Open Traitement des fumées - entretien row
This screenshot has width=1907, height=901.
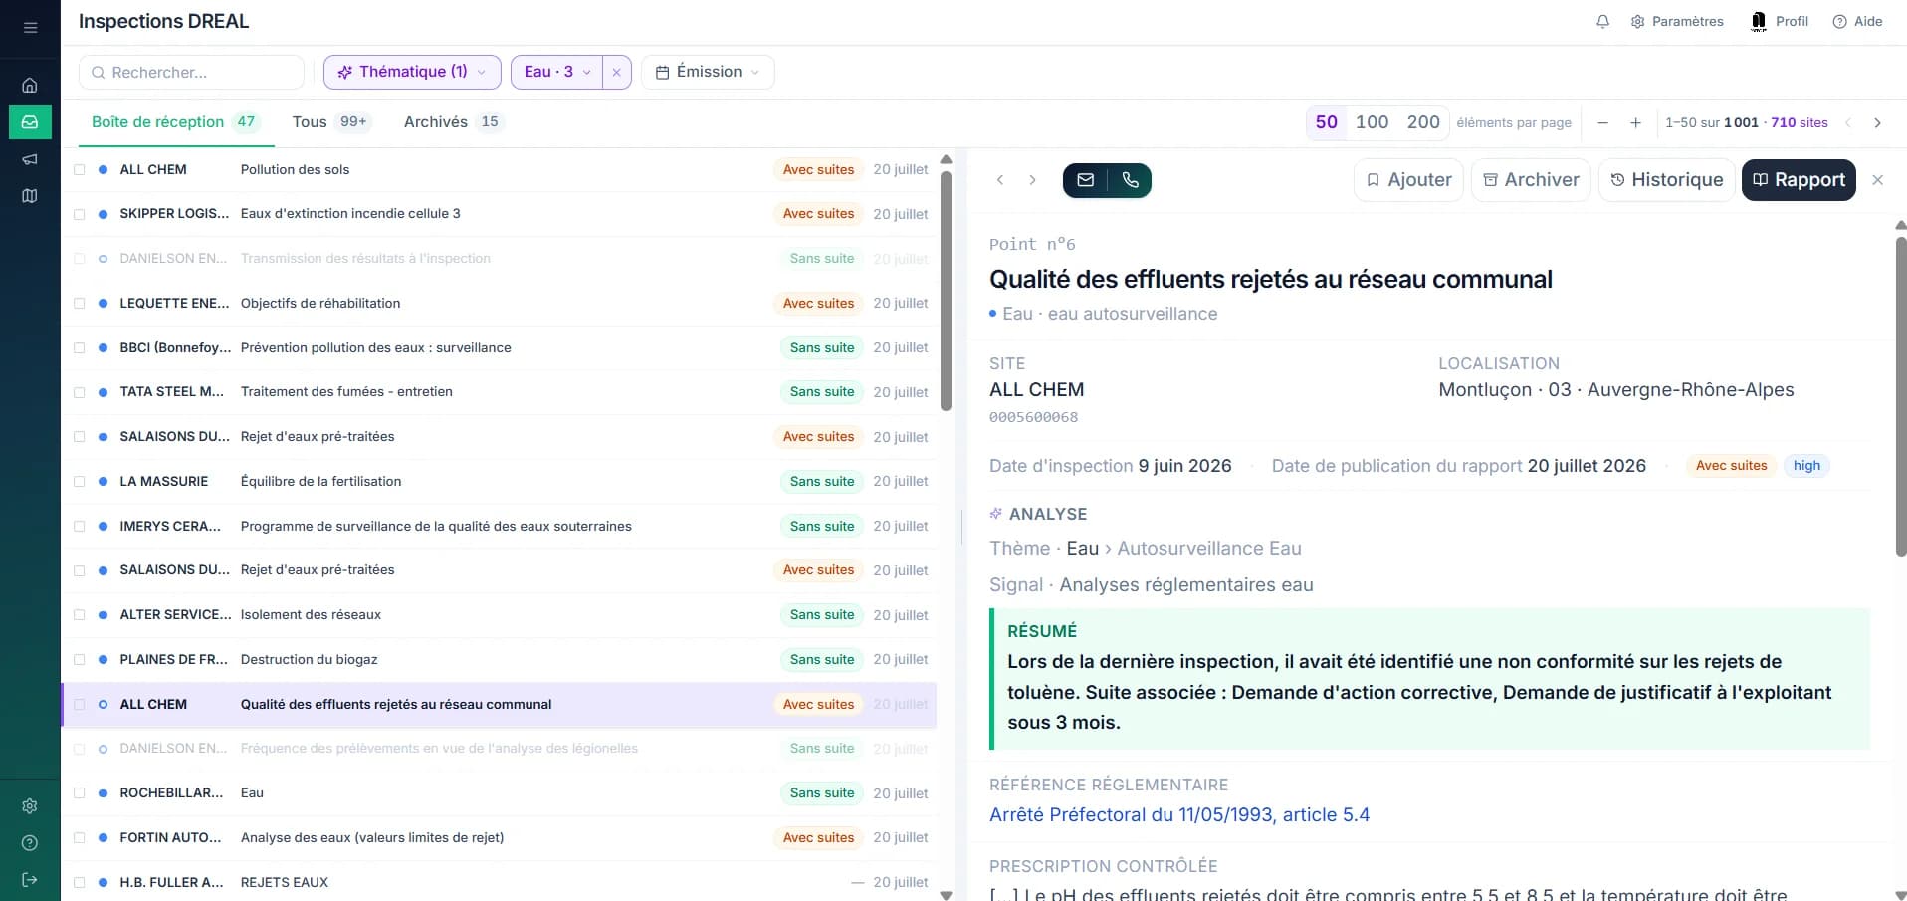(x=500, y=392)
